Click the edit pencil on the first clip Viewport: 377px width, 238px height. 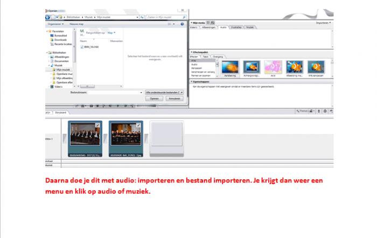pyautogui.click(x=97, y=125)
